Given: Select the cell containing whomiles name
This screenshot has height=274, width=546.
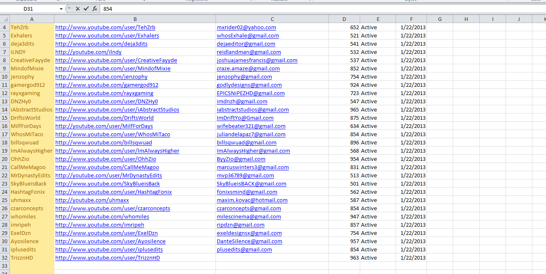Looking at the screenshot, I should pos(32,216).
